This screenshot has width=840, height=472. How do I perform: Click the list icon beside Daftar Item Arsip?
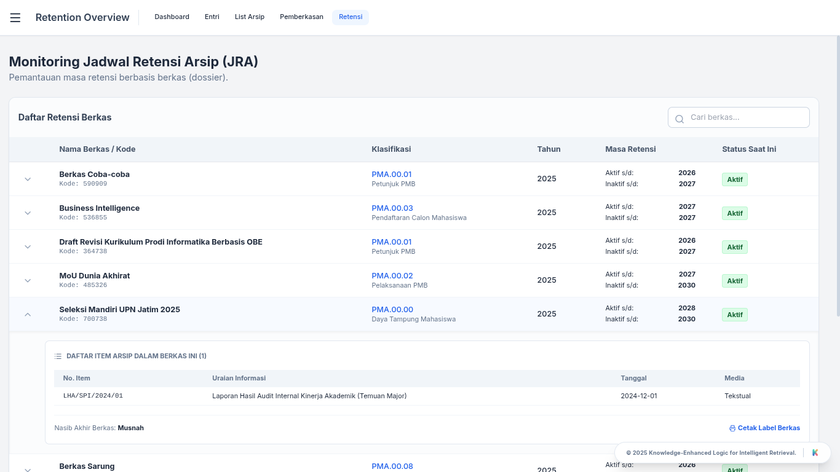click(58, 356)
